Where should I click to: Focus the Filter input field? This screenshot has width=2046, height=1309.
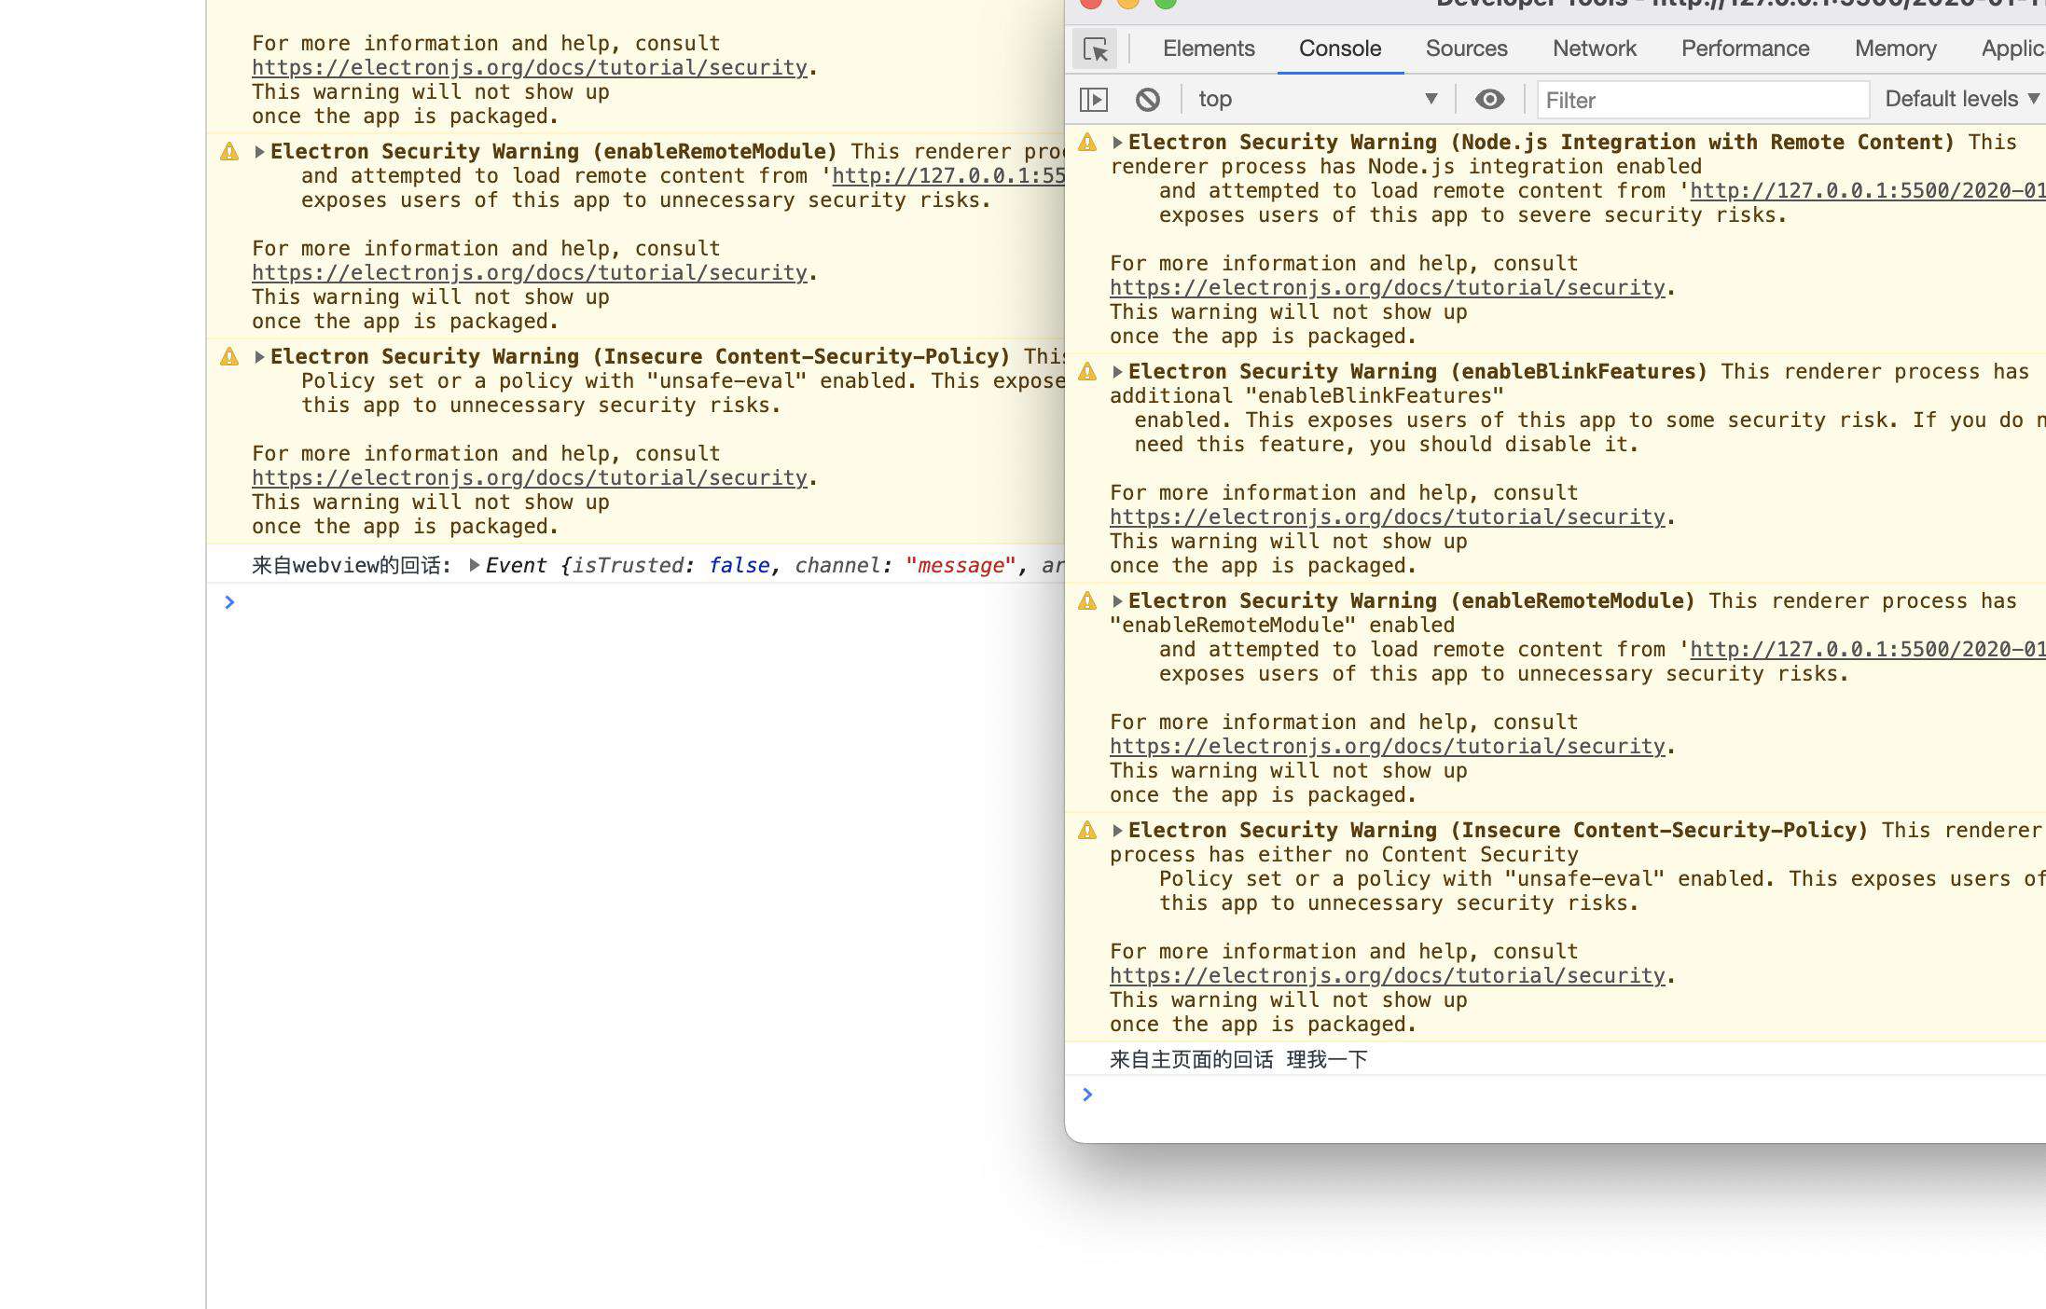click(1703, 100)
